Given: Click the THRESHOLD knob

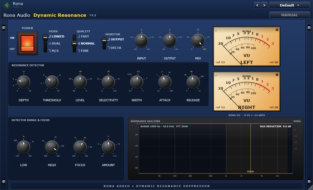Looking at the screenshot, I should click(52, 82).
